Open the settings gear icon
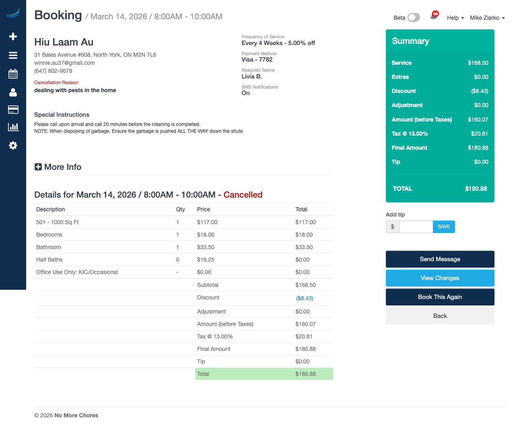The height and width of the screenshot is (431, 515). click(x=13, y=145)
